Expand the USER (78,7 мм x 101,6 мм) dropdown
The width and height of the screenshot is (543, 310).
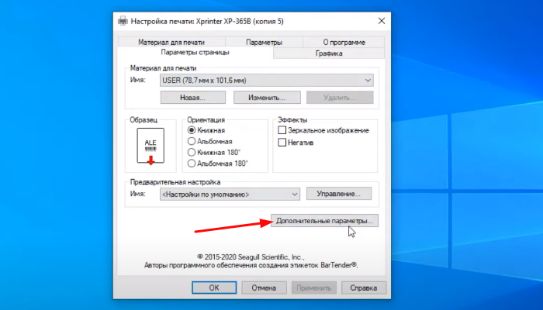[x=267, y=81]
